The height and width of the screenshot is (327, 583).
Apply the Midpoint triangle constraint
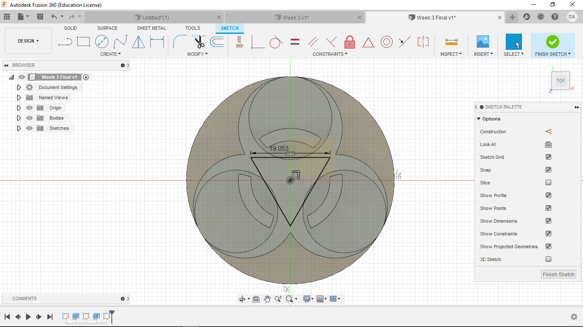(368, 42)
